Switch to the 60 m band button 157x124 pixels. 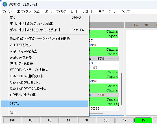coord(50,120)
